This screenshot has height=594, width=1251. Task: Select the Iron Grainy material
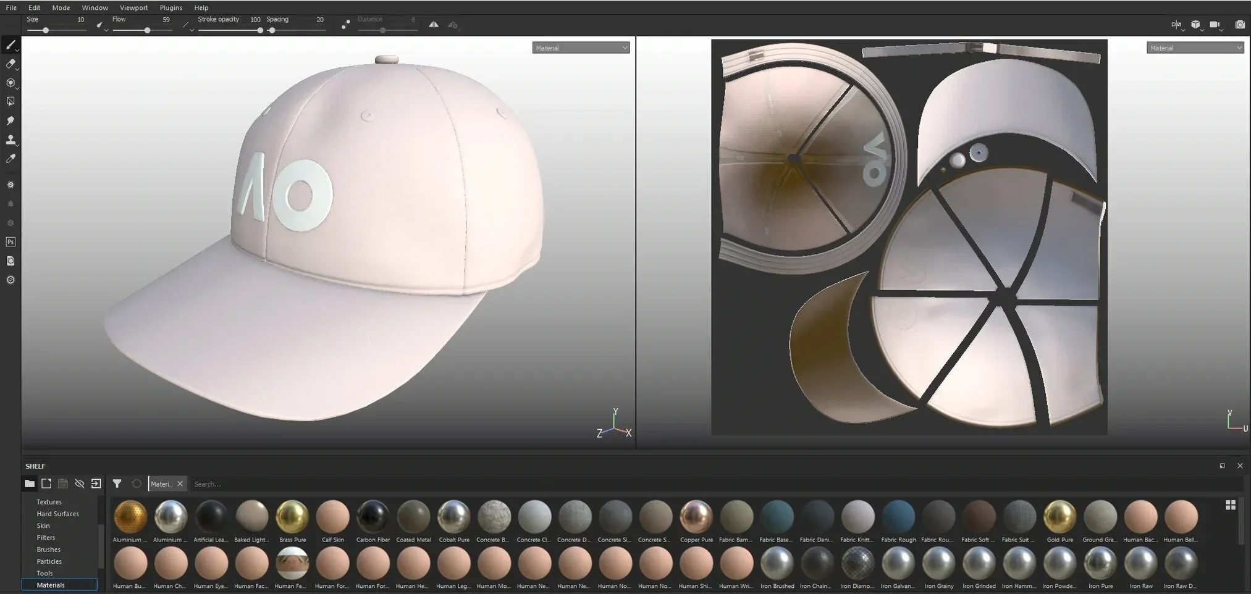[x=939, y=568]
